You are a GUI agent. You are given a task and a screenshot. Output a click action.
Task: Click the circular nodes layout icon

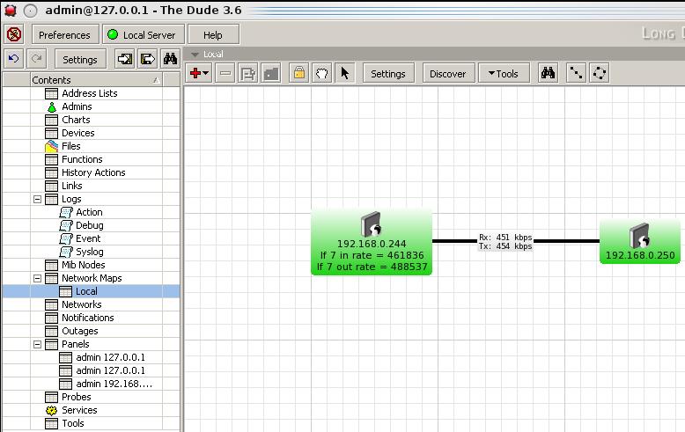599,73
